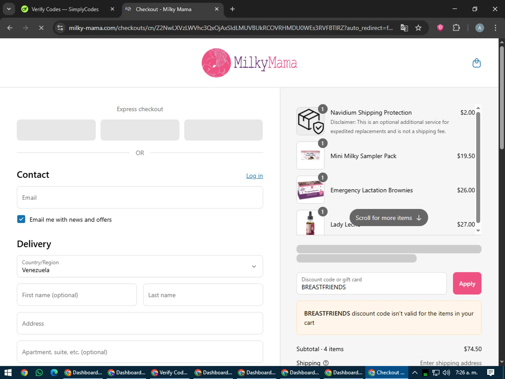
Task: Click the Lady Leche product thumbnail
Action: point(310,222)
